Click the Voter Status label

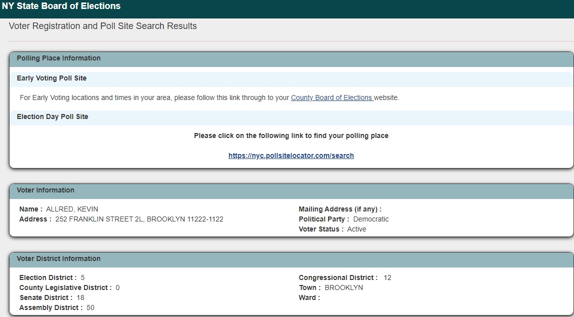pos(321,229)
